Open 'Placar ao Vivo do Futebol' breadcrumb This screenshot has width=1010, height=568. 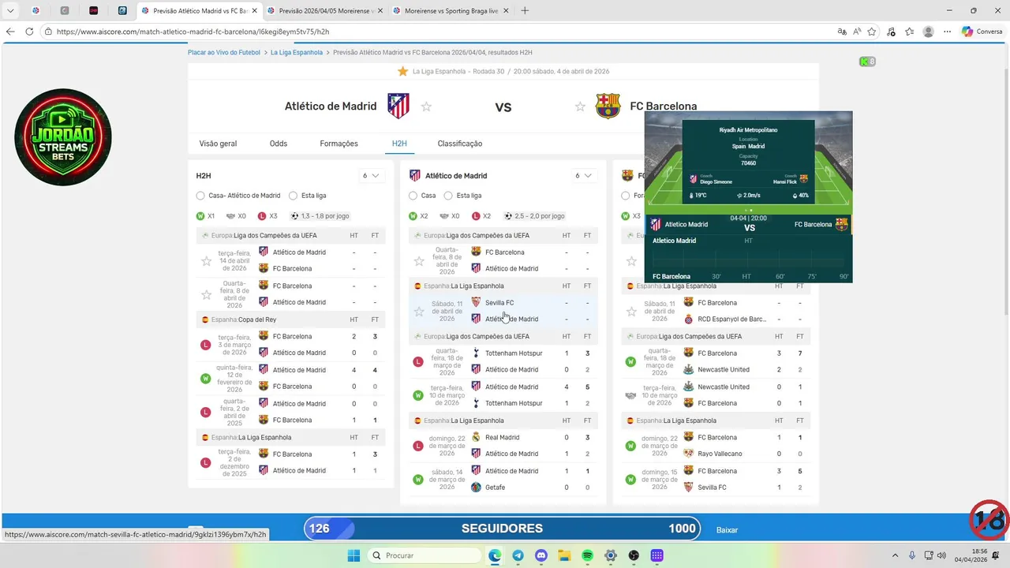point(224,53)
